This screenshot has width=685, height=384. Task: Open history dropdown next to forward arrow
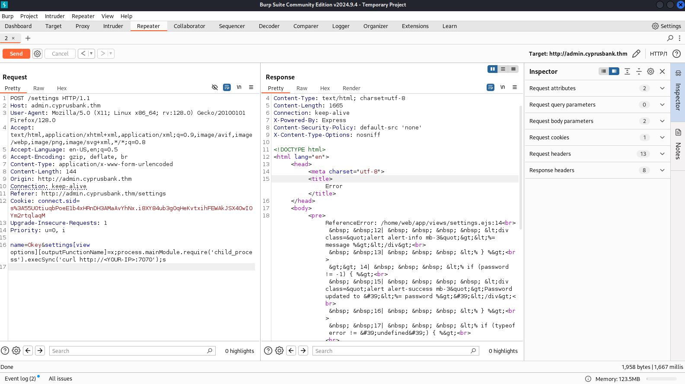(111, 54)
